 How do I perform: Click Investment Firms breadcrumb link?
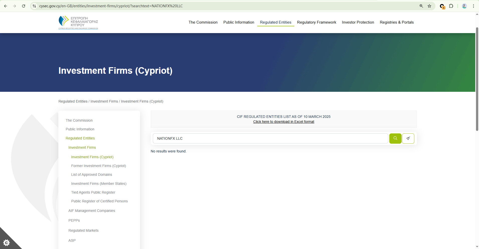[104, 101]
